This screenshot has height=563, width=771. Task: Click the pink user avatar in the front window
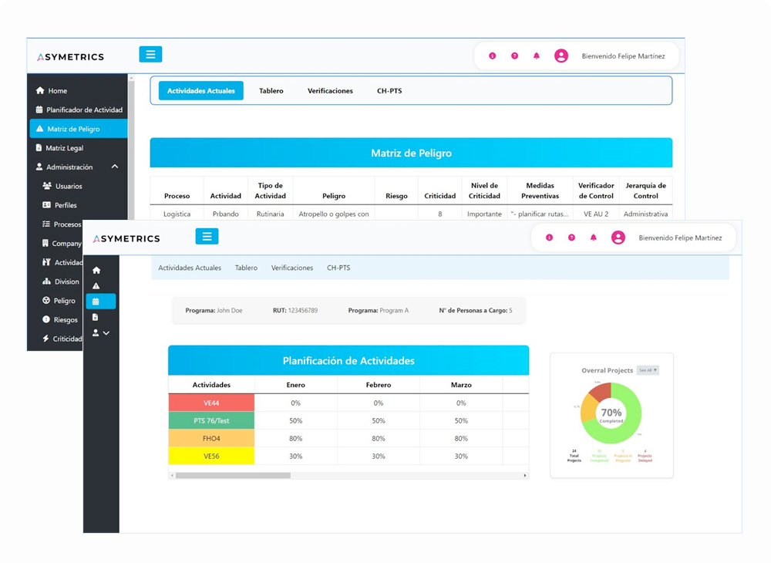tap(618, 238)
